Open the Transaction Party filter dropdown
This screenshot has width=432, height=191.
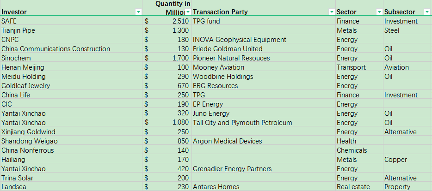point(331,12)
